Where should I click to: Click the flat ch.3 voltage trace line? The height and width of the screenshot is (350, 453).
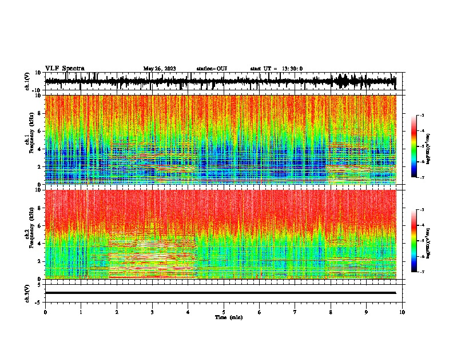coord(220,293)
